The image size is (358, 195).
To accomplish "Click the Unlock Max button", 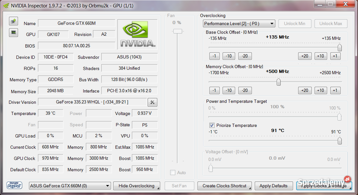I will coord(331,23).
